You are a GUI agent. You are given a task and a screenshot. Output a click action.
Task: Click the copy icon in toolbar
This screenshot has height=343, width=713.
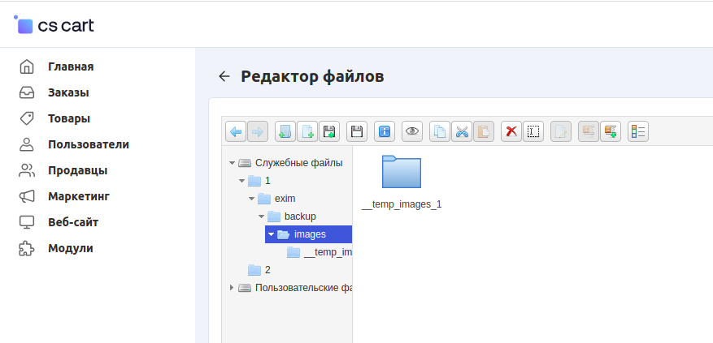click(440, 132)
